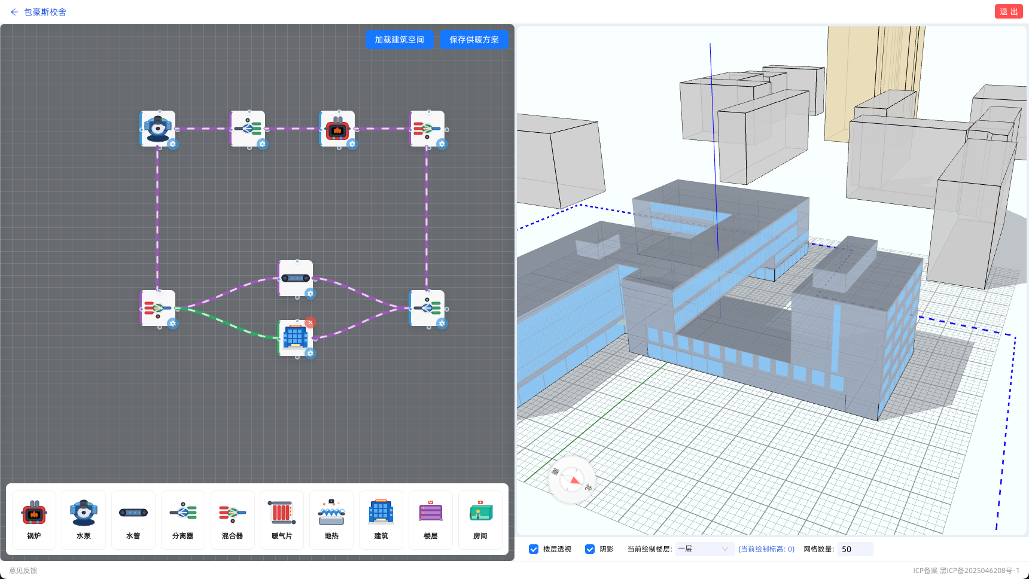Image resolution: width=1029 pixels, height=579 pixels.
Task: Select the 暖气片 radiator component
Action: click(282, 520)
